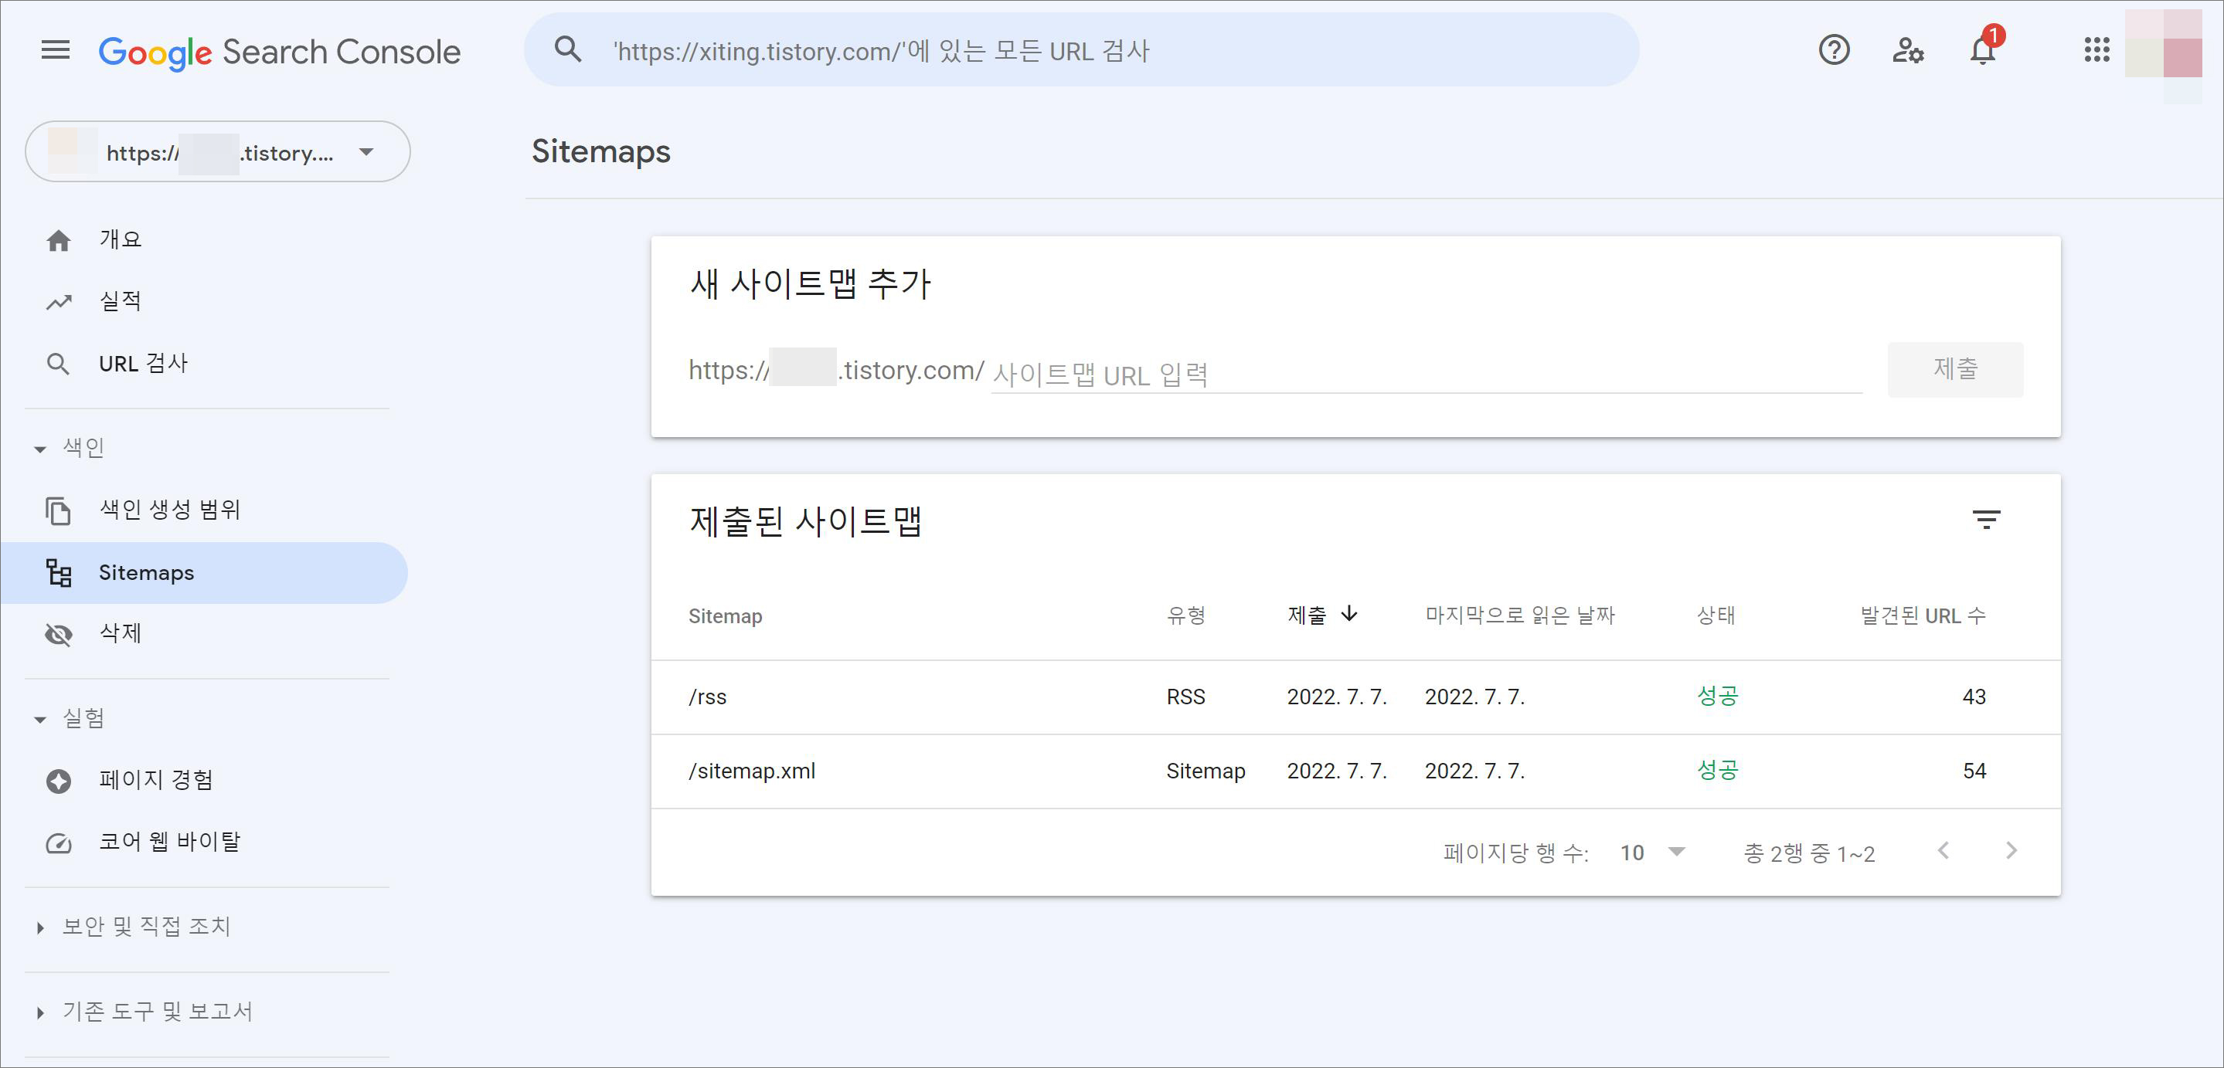Open users and permissions settings icon
Image resolution: width=2224 pixels, height=1068 pixels.
point(1908,50)
